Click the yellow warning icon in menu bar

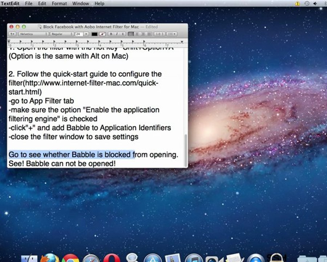297,4
